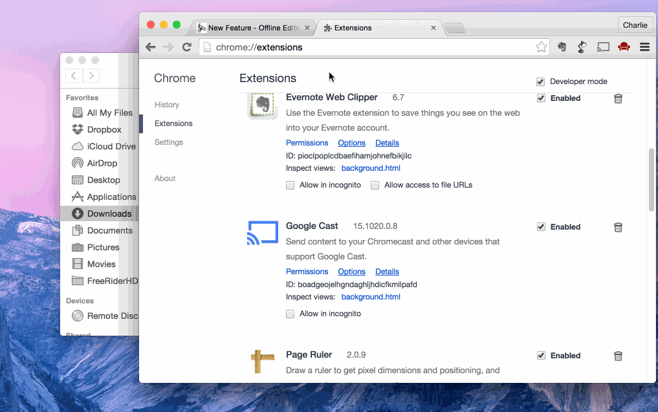Select the Extensions browser tab
This screenshot has height=412, width=658.
pyautogui.click(x=380, y=28)
